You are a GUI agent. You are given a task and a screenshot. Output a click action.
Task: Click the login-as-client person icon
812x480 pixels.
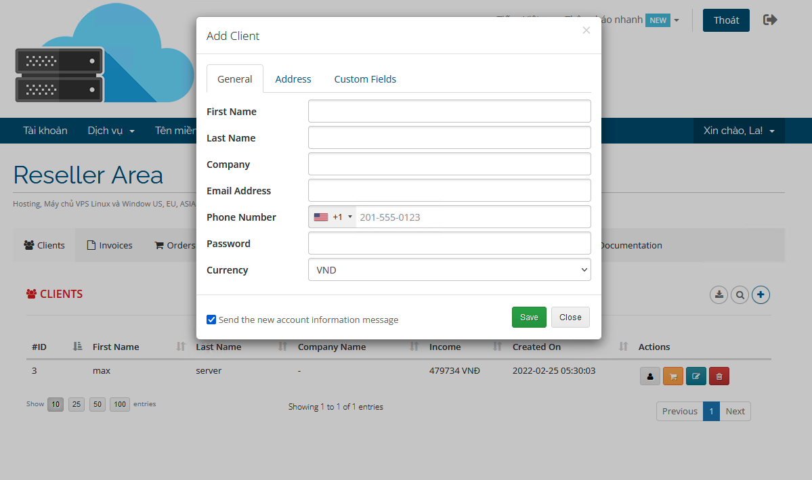click(x=649, y=376)
